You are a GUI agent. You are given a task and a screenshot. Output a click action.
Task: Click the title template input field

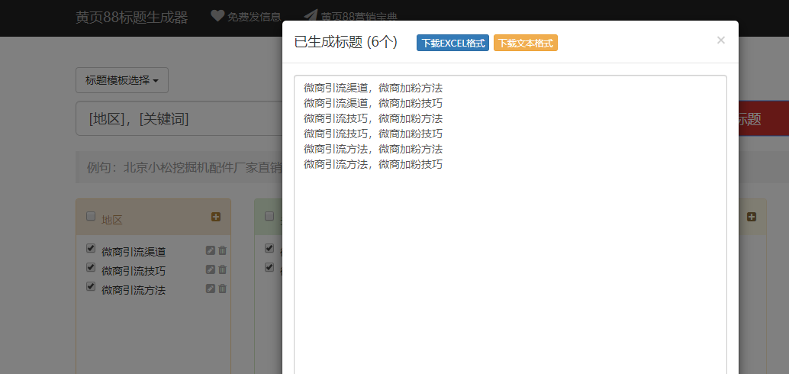pos(179,118)
